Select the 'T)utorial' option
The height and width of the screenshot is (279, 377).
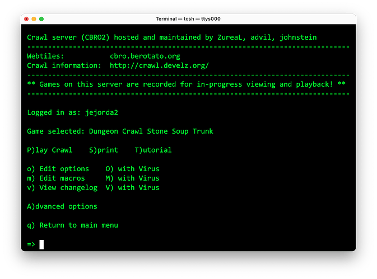coord(153,150)
